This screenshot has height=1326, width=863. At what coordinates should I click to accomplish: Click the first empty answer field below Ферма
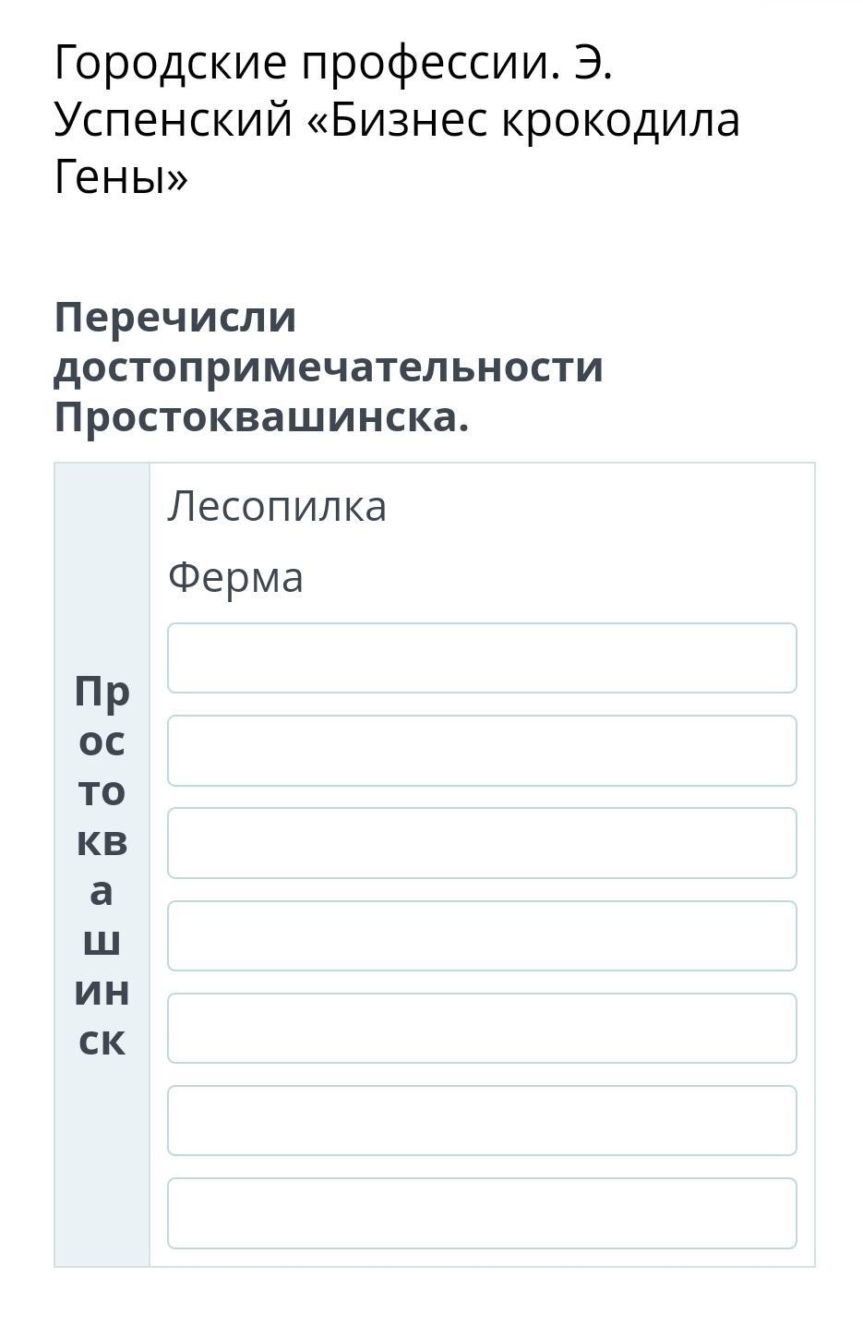[x=481, y=657]
